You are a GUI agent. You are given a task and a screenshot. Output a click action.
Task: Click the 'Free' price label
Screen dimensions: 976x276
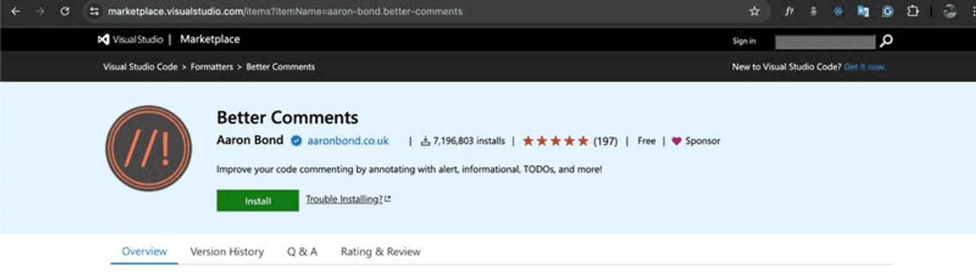(x=647, y=141)
